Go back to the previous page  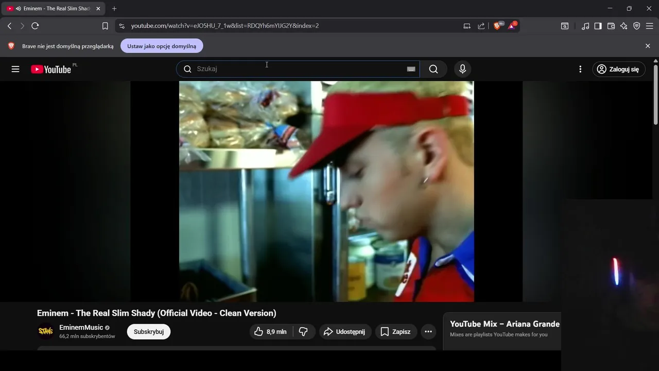[x=9, y=26]
